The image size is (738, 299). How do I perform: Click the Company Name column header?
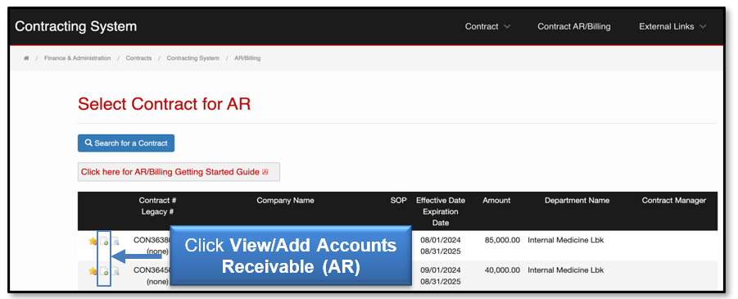[x=285, y=200]
